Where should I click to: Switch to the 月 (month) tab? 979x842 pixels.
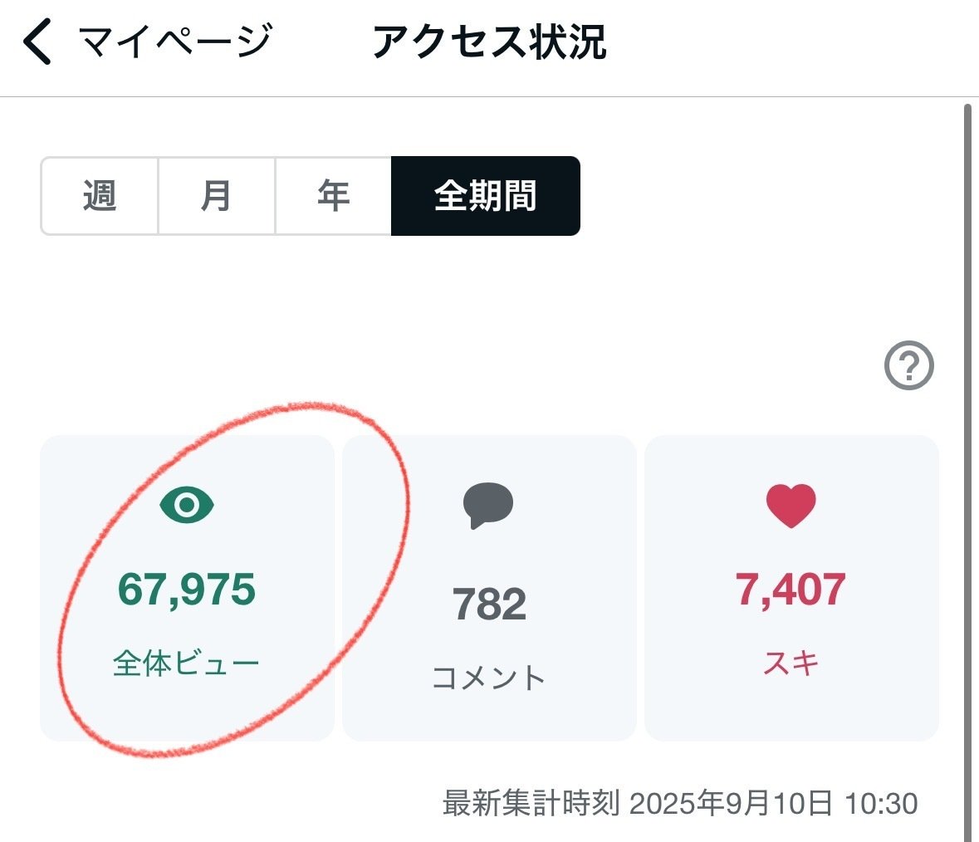[216, 196]
